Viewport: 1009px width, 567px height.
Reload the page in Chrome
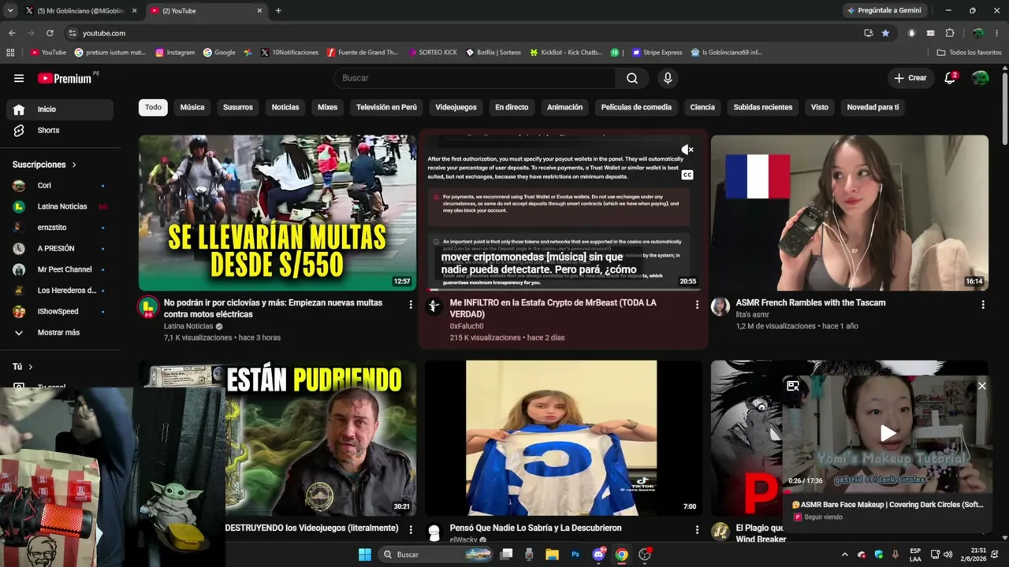click(x=50, y=33)
